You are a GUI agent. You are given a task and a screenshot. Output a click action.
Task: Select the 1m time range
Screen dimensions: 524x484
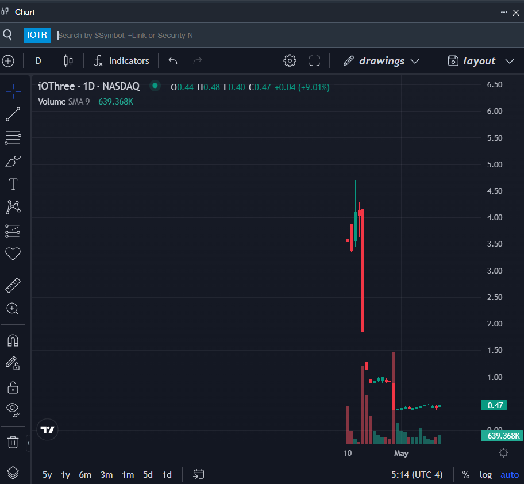click(x=128, y=475)
